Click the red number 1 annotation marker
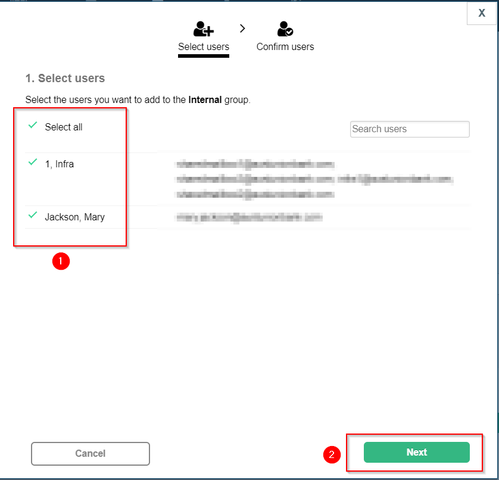499x480 pixels. pos(61,261)
